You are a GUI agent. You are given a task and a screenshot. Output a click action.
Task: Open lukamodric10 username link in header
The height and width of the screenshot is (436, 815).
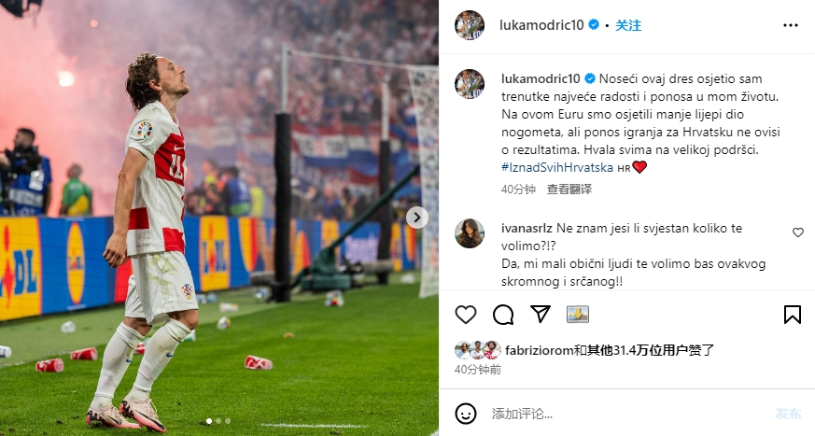541,25
